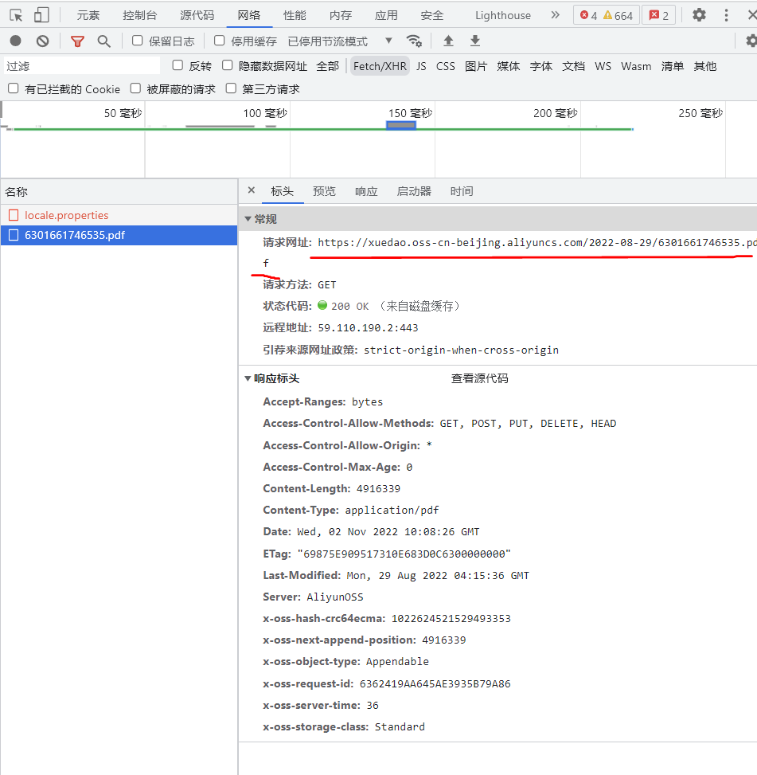This screenshot has width=757, height=775.
Task: Filter requests by Wasm type
Action: click(636, 66)
